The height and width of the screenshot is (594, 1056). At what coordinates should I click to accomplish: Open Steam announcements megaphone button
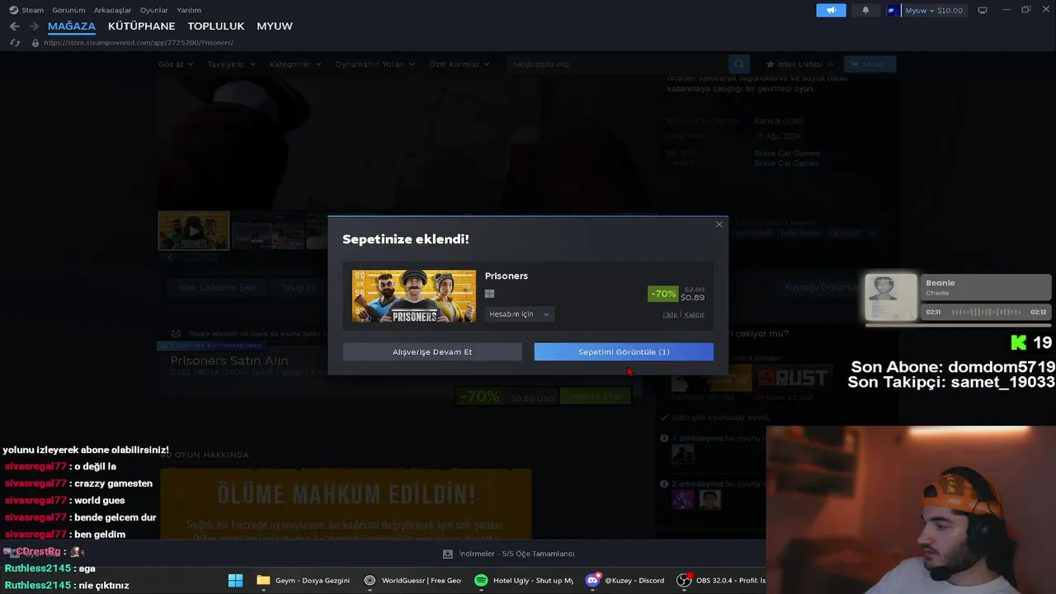click(x=831, y=10)
